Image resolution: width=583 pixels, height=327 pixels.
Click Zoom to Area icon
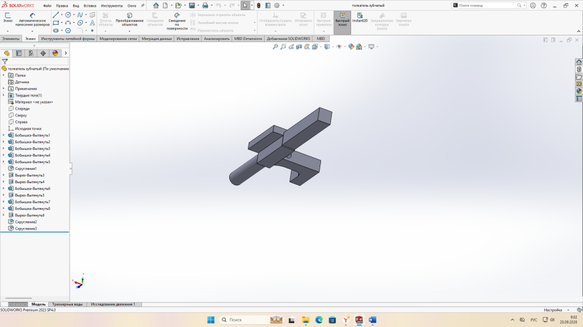(x=283, y=47)
